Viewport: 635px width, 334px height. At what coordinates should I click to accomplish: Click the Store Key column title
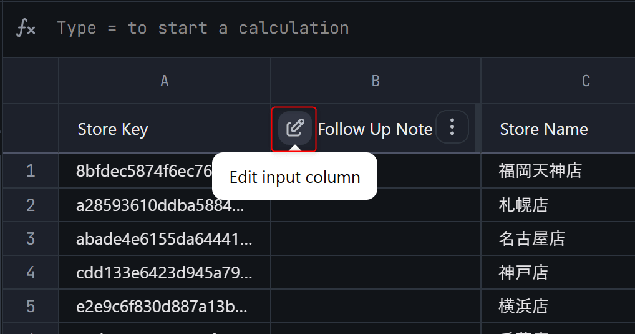112,129
